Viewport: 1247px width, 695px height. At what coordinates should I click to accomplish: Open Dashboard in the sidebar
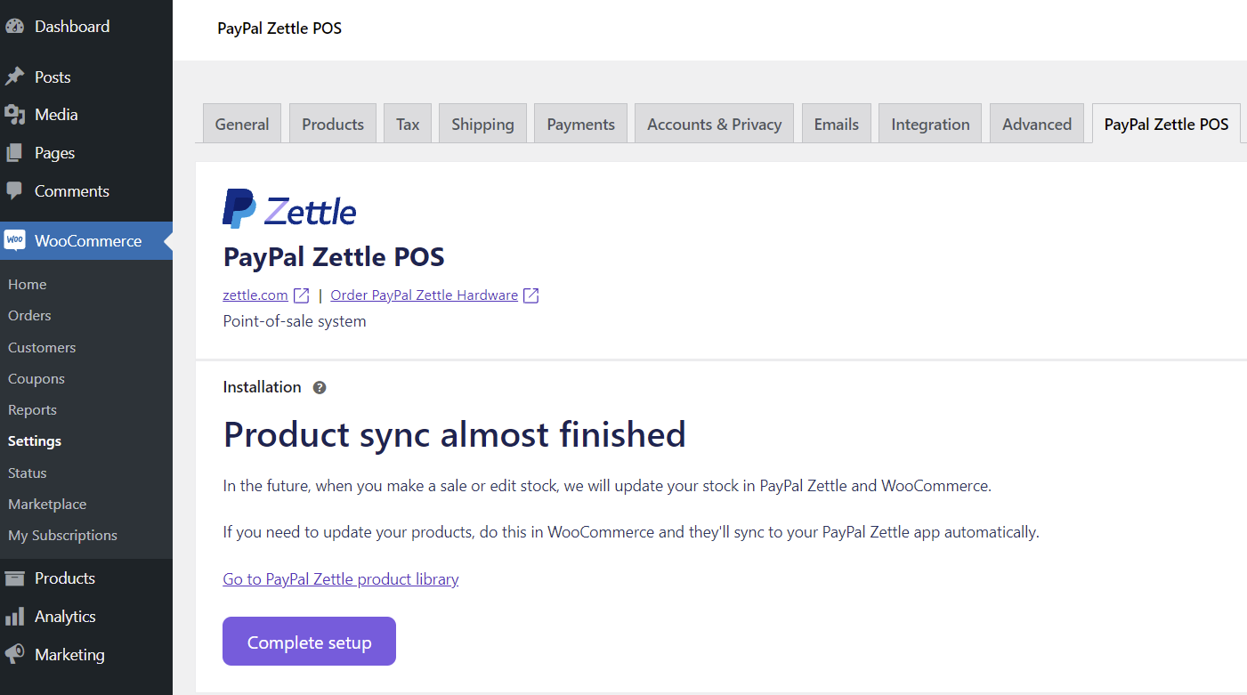(x=72, y=27)
